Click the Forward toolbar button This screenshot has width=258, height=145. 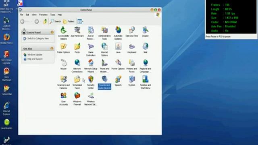click(x=37, y=21)
